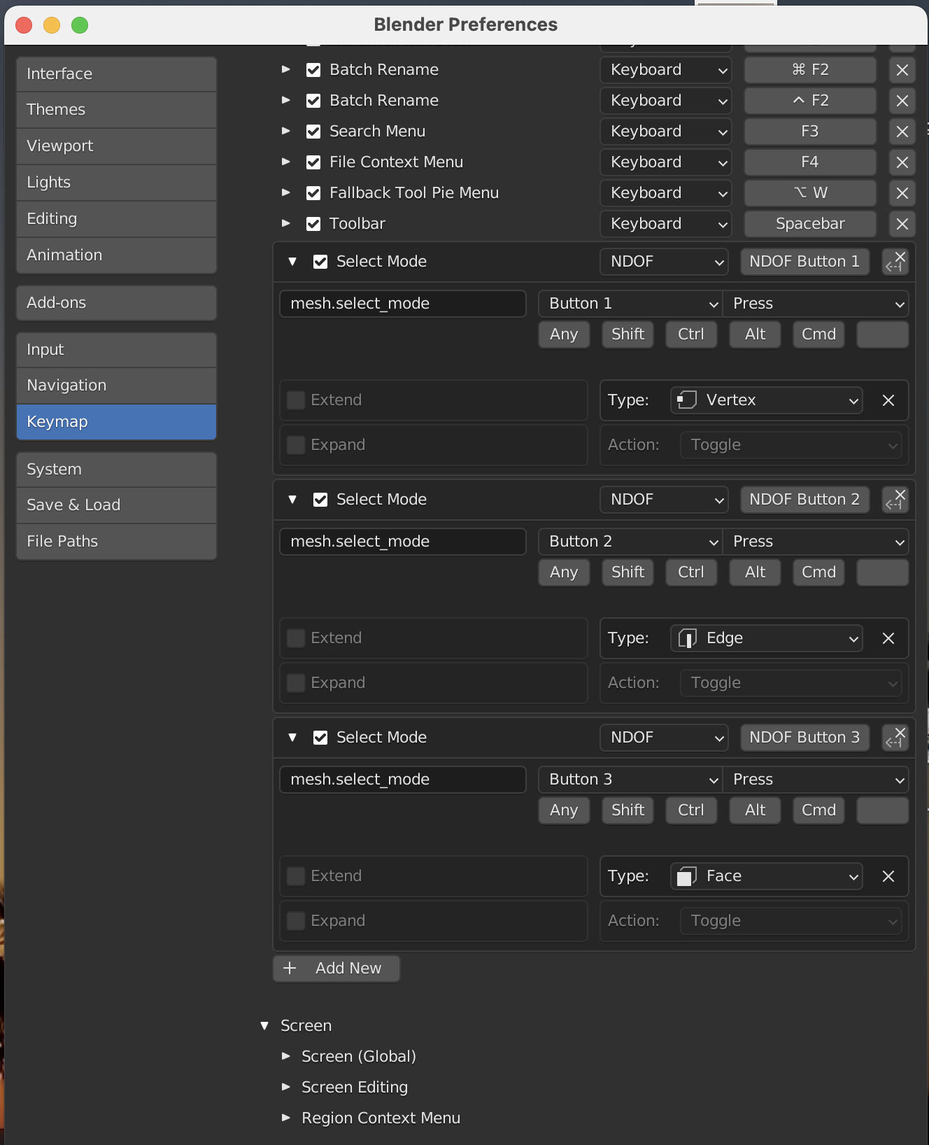This screenshot has width=929, height=1145.
Task: Remove the Fallback Tool Pie Menu keymap item
Action: (x=902, y=193)
